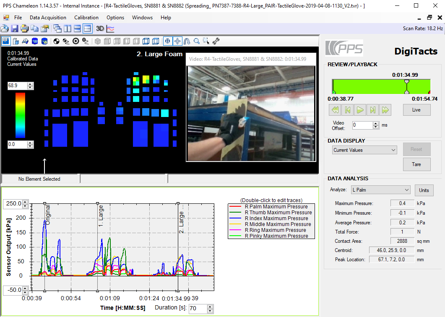Show the centroid marker icon

pyautogui.click(x=57, y=41)
